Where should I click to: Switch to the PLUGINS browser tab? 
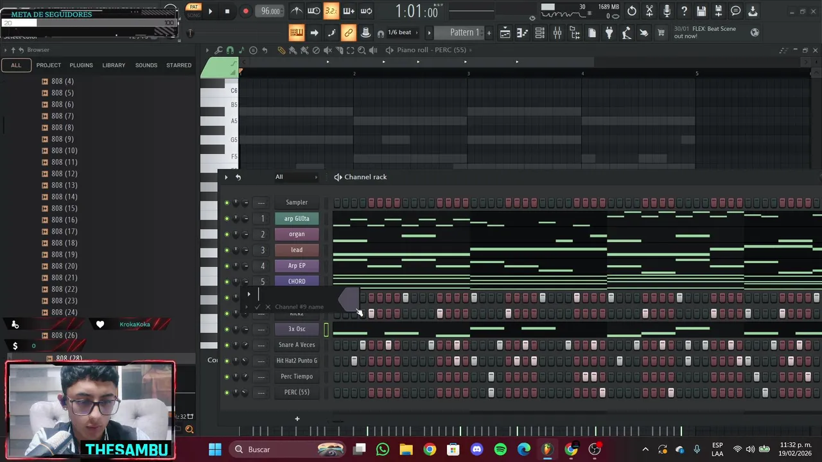pyautogui.click(x=81, y=65)
